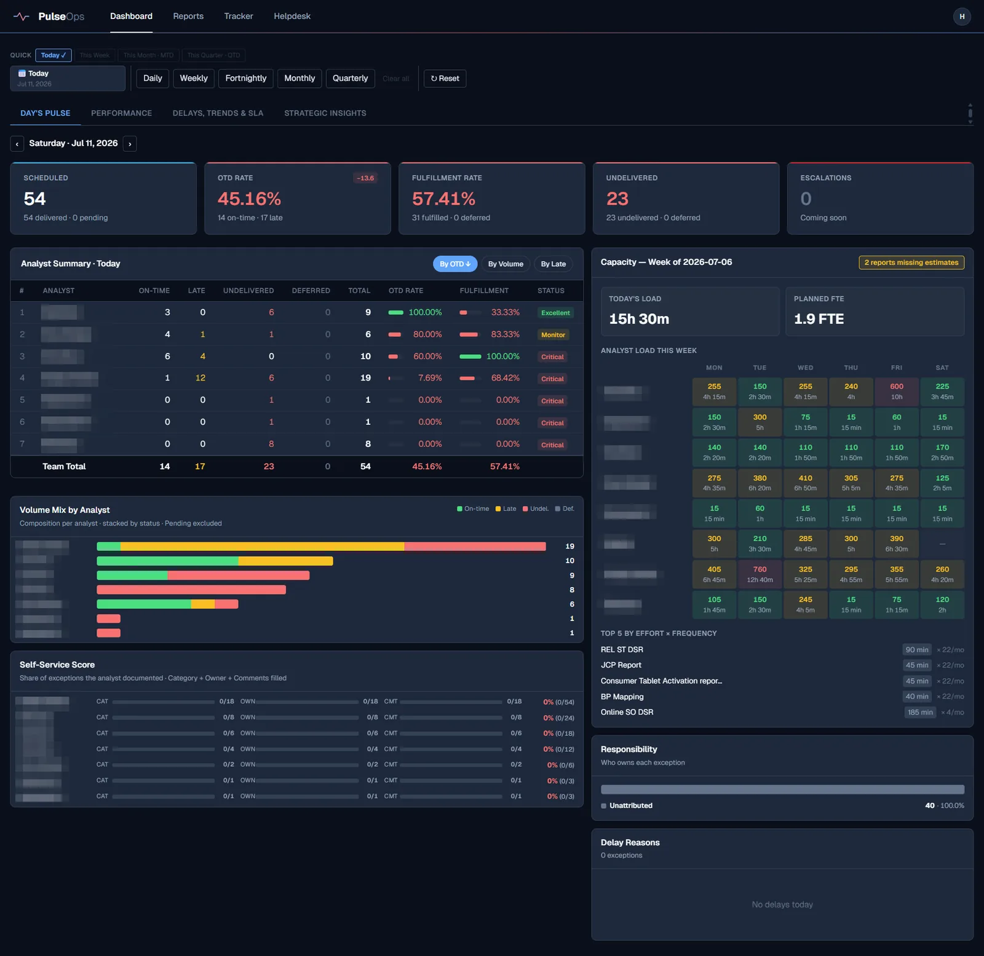Toggle This Quarter QTD quick filter

(x=213, y=55)
